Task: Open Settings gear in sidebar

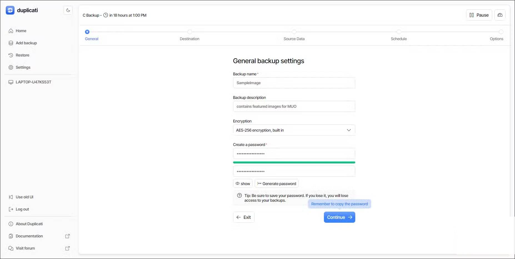Action: coord(11,67)
